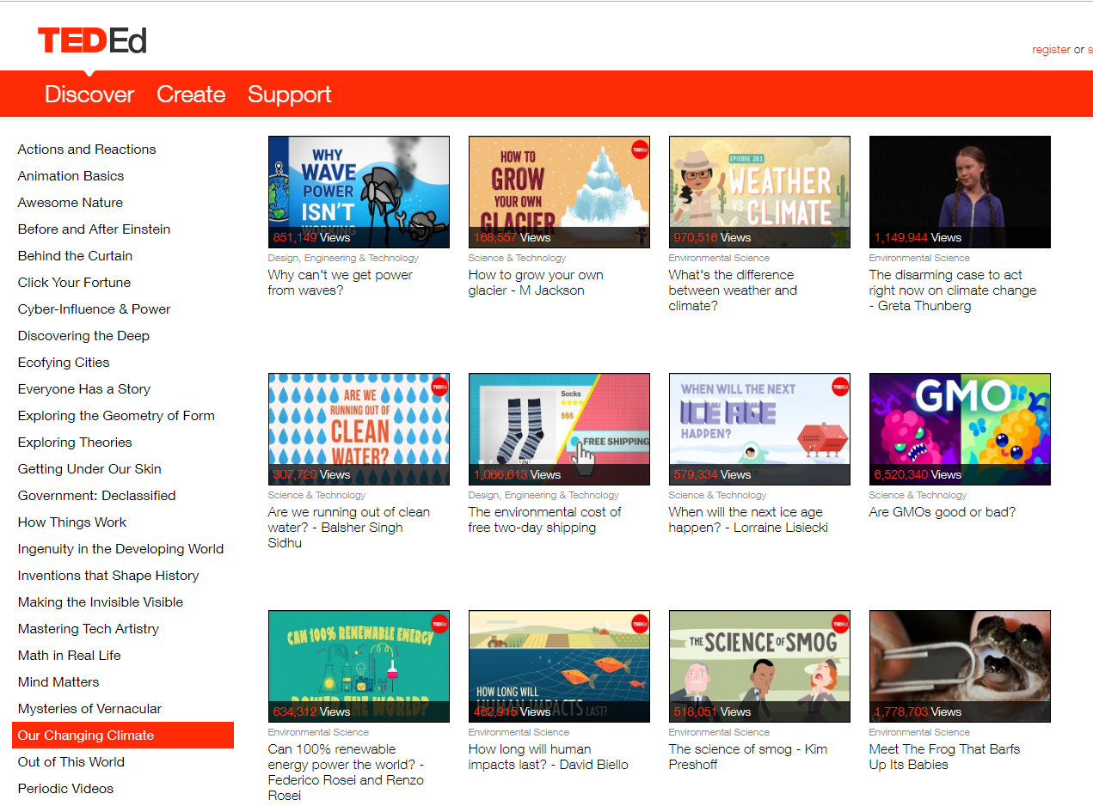Open the Support menu
1093x806 pixels.
(290, 95)
